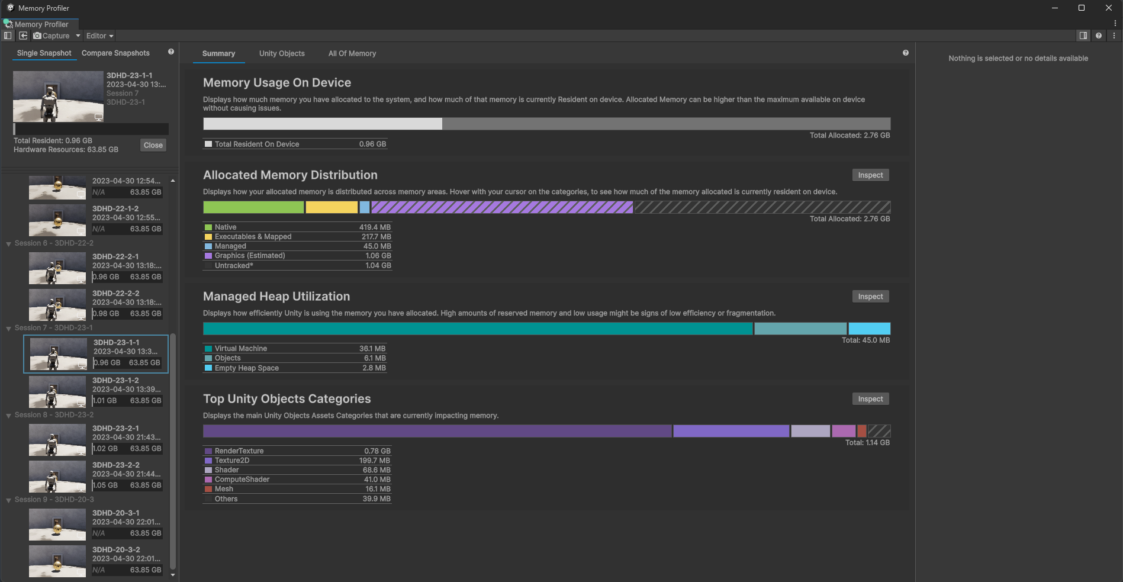
Task: Click help icon beside Compare Snapshots
Action: point(171,52)
